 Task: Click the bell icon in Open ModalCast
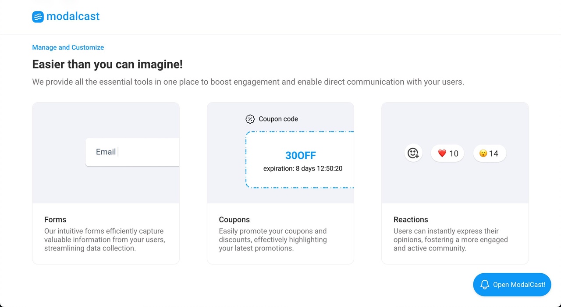(484, 285)
